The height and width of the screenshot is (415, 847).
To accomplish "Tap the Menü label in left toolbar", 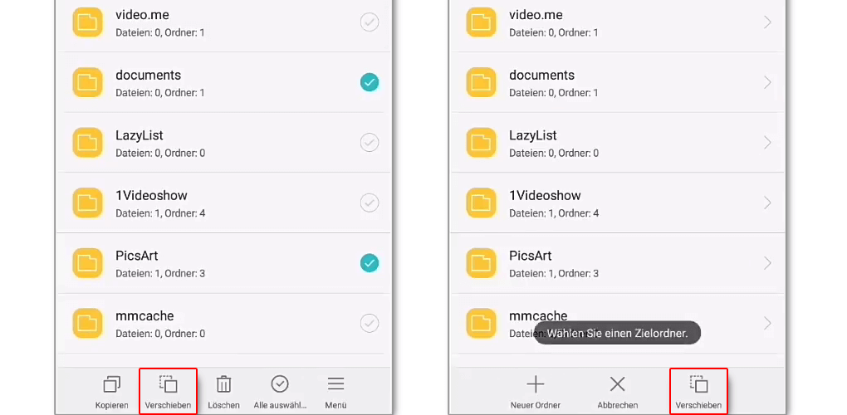I will pyautogui.click(x=336, y=405).
